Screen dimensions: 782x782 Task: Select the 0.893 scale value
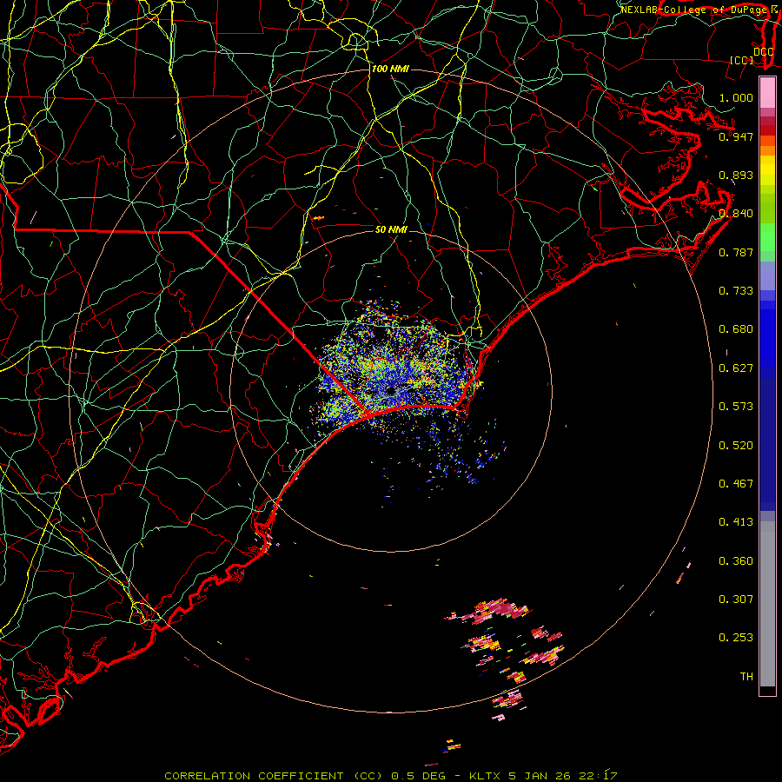click(736, 175)
